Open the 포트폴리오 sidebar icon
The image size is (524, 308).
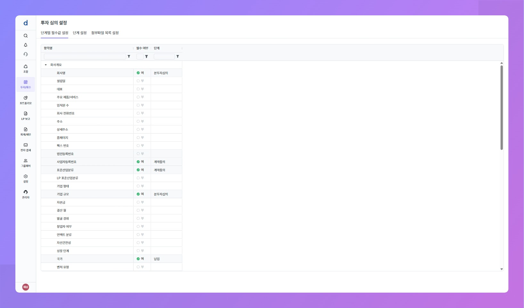pyautogui.click(x=26, y=100)
